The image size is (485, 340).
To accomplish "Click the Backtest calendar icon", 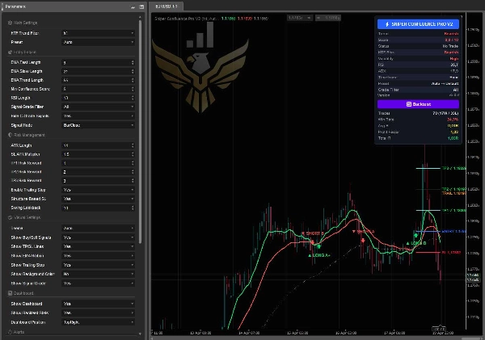I will pos(408,104).
